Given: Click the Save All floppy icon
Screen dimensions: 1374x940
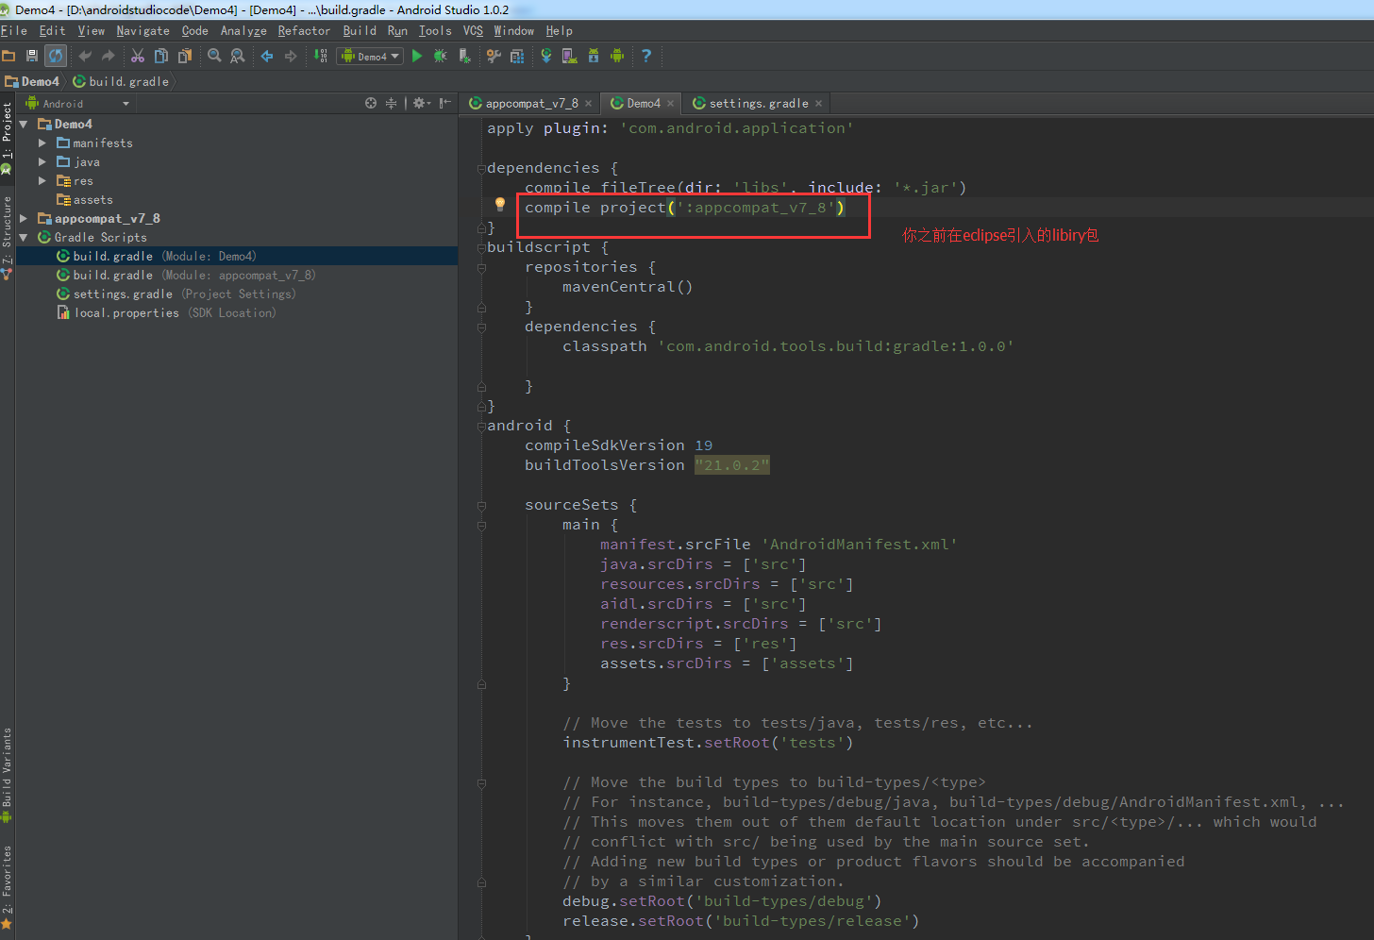Looking at the screenshot, I should (32, 56).
